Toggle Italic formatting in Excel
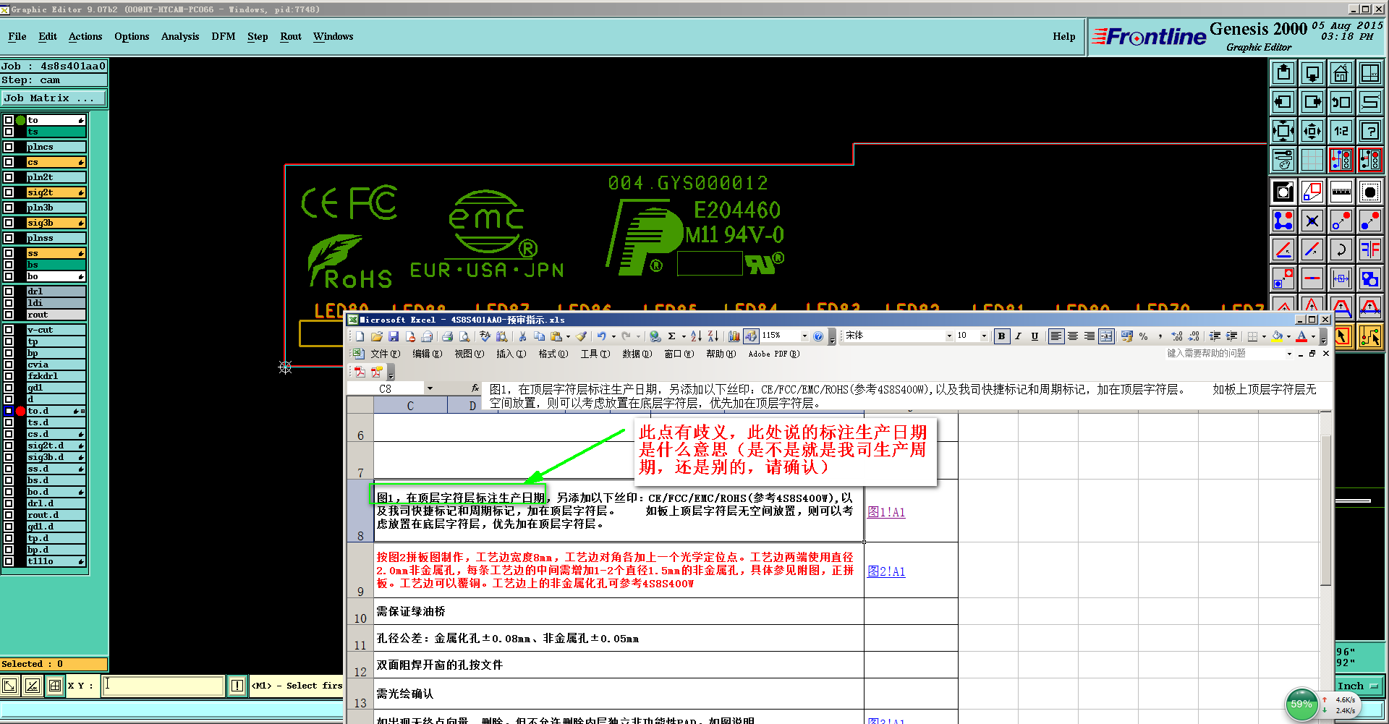 click(1018, 336)
